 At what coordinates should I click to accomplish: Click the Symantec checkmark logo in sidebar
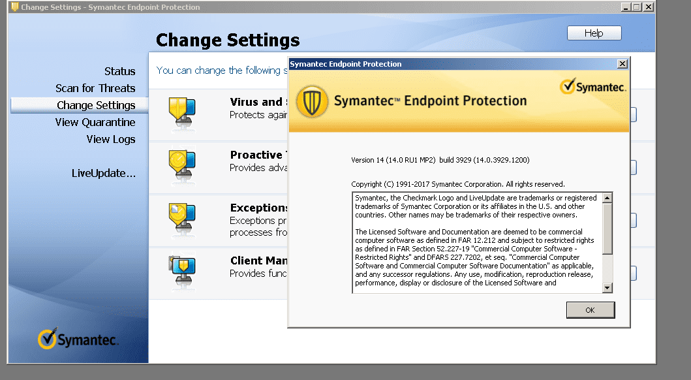pos(47,339)
